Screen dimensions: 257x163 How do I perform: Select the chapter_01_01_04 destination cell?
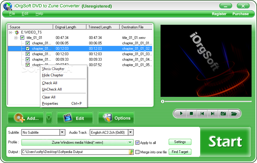(x=137, y=59)
